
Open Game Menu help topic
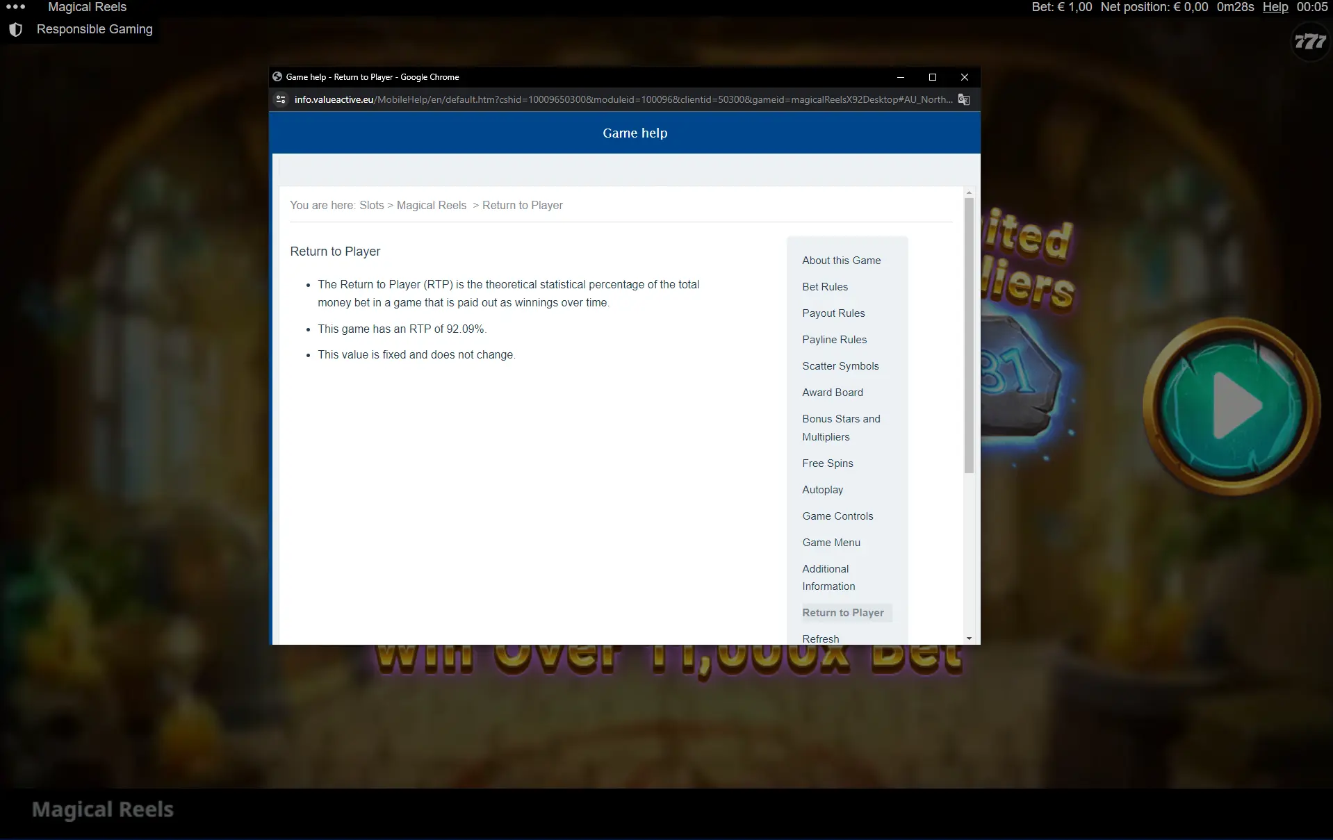(x=831, y=543)
